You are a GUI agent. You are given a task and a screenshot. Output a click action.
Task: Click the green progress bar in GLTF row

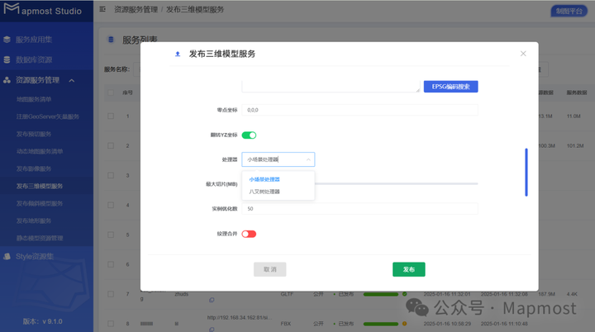click(x=381, y=294)
